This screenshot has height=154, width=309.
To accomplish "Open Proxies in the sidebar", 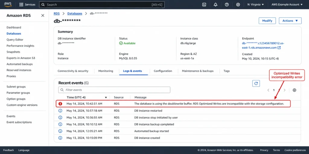I will click(11, 76).
